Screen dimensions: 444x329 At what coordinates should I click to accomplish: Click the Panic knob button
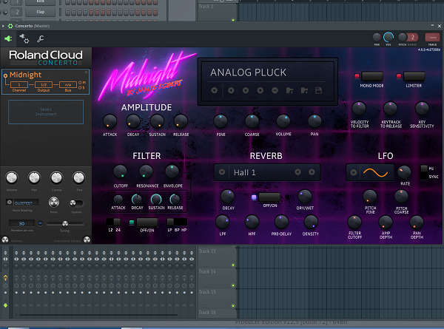(x=54, y=202)
